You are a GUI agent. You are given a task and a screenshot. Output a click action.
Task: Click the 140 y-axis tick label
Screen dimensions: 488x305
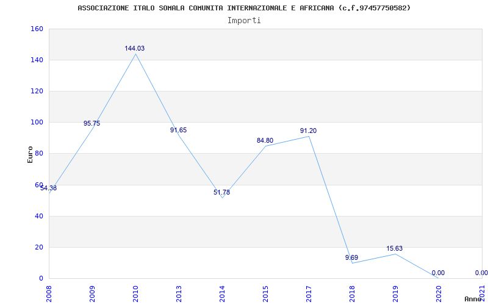37,60
